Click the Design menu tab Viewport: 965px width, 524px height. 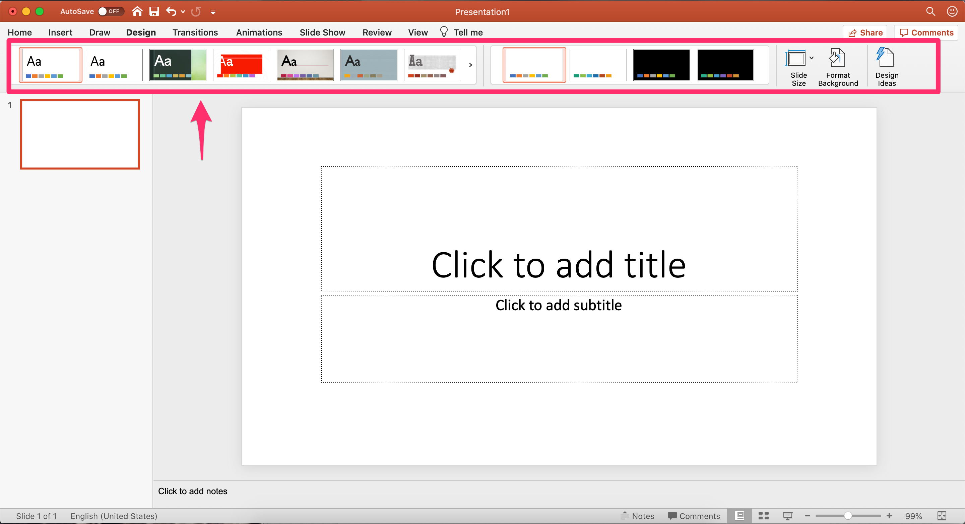coord(141,31)
